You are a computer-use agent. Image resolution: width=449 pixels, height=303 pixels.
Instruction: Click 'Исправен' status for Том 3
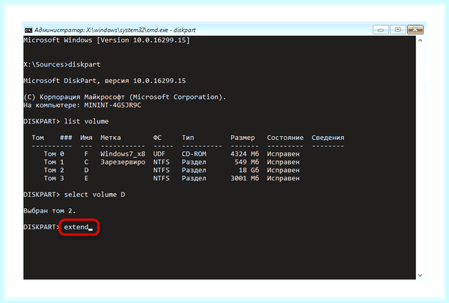coord(283,178)
